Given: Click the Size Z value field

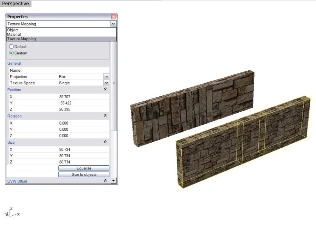Looking at the screenshot, I should (x=84, y=162).
